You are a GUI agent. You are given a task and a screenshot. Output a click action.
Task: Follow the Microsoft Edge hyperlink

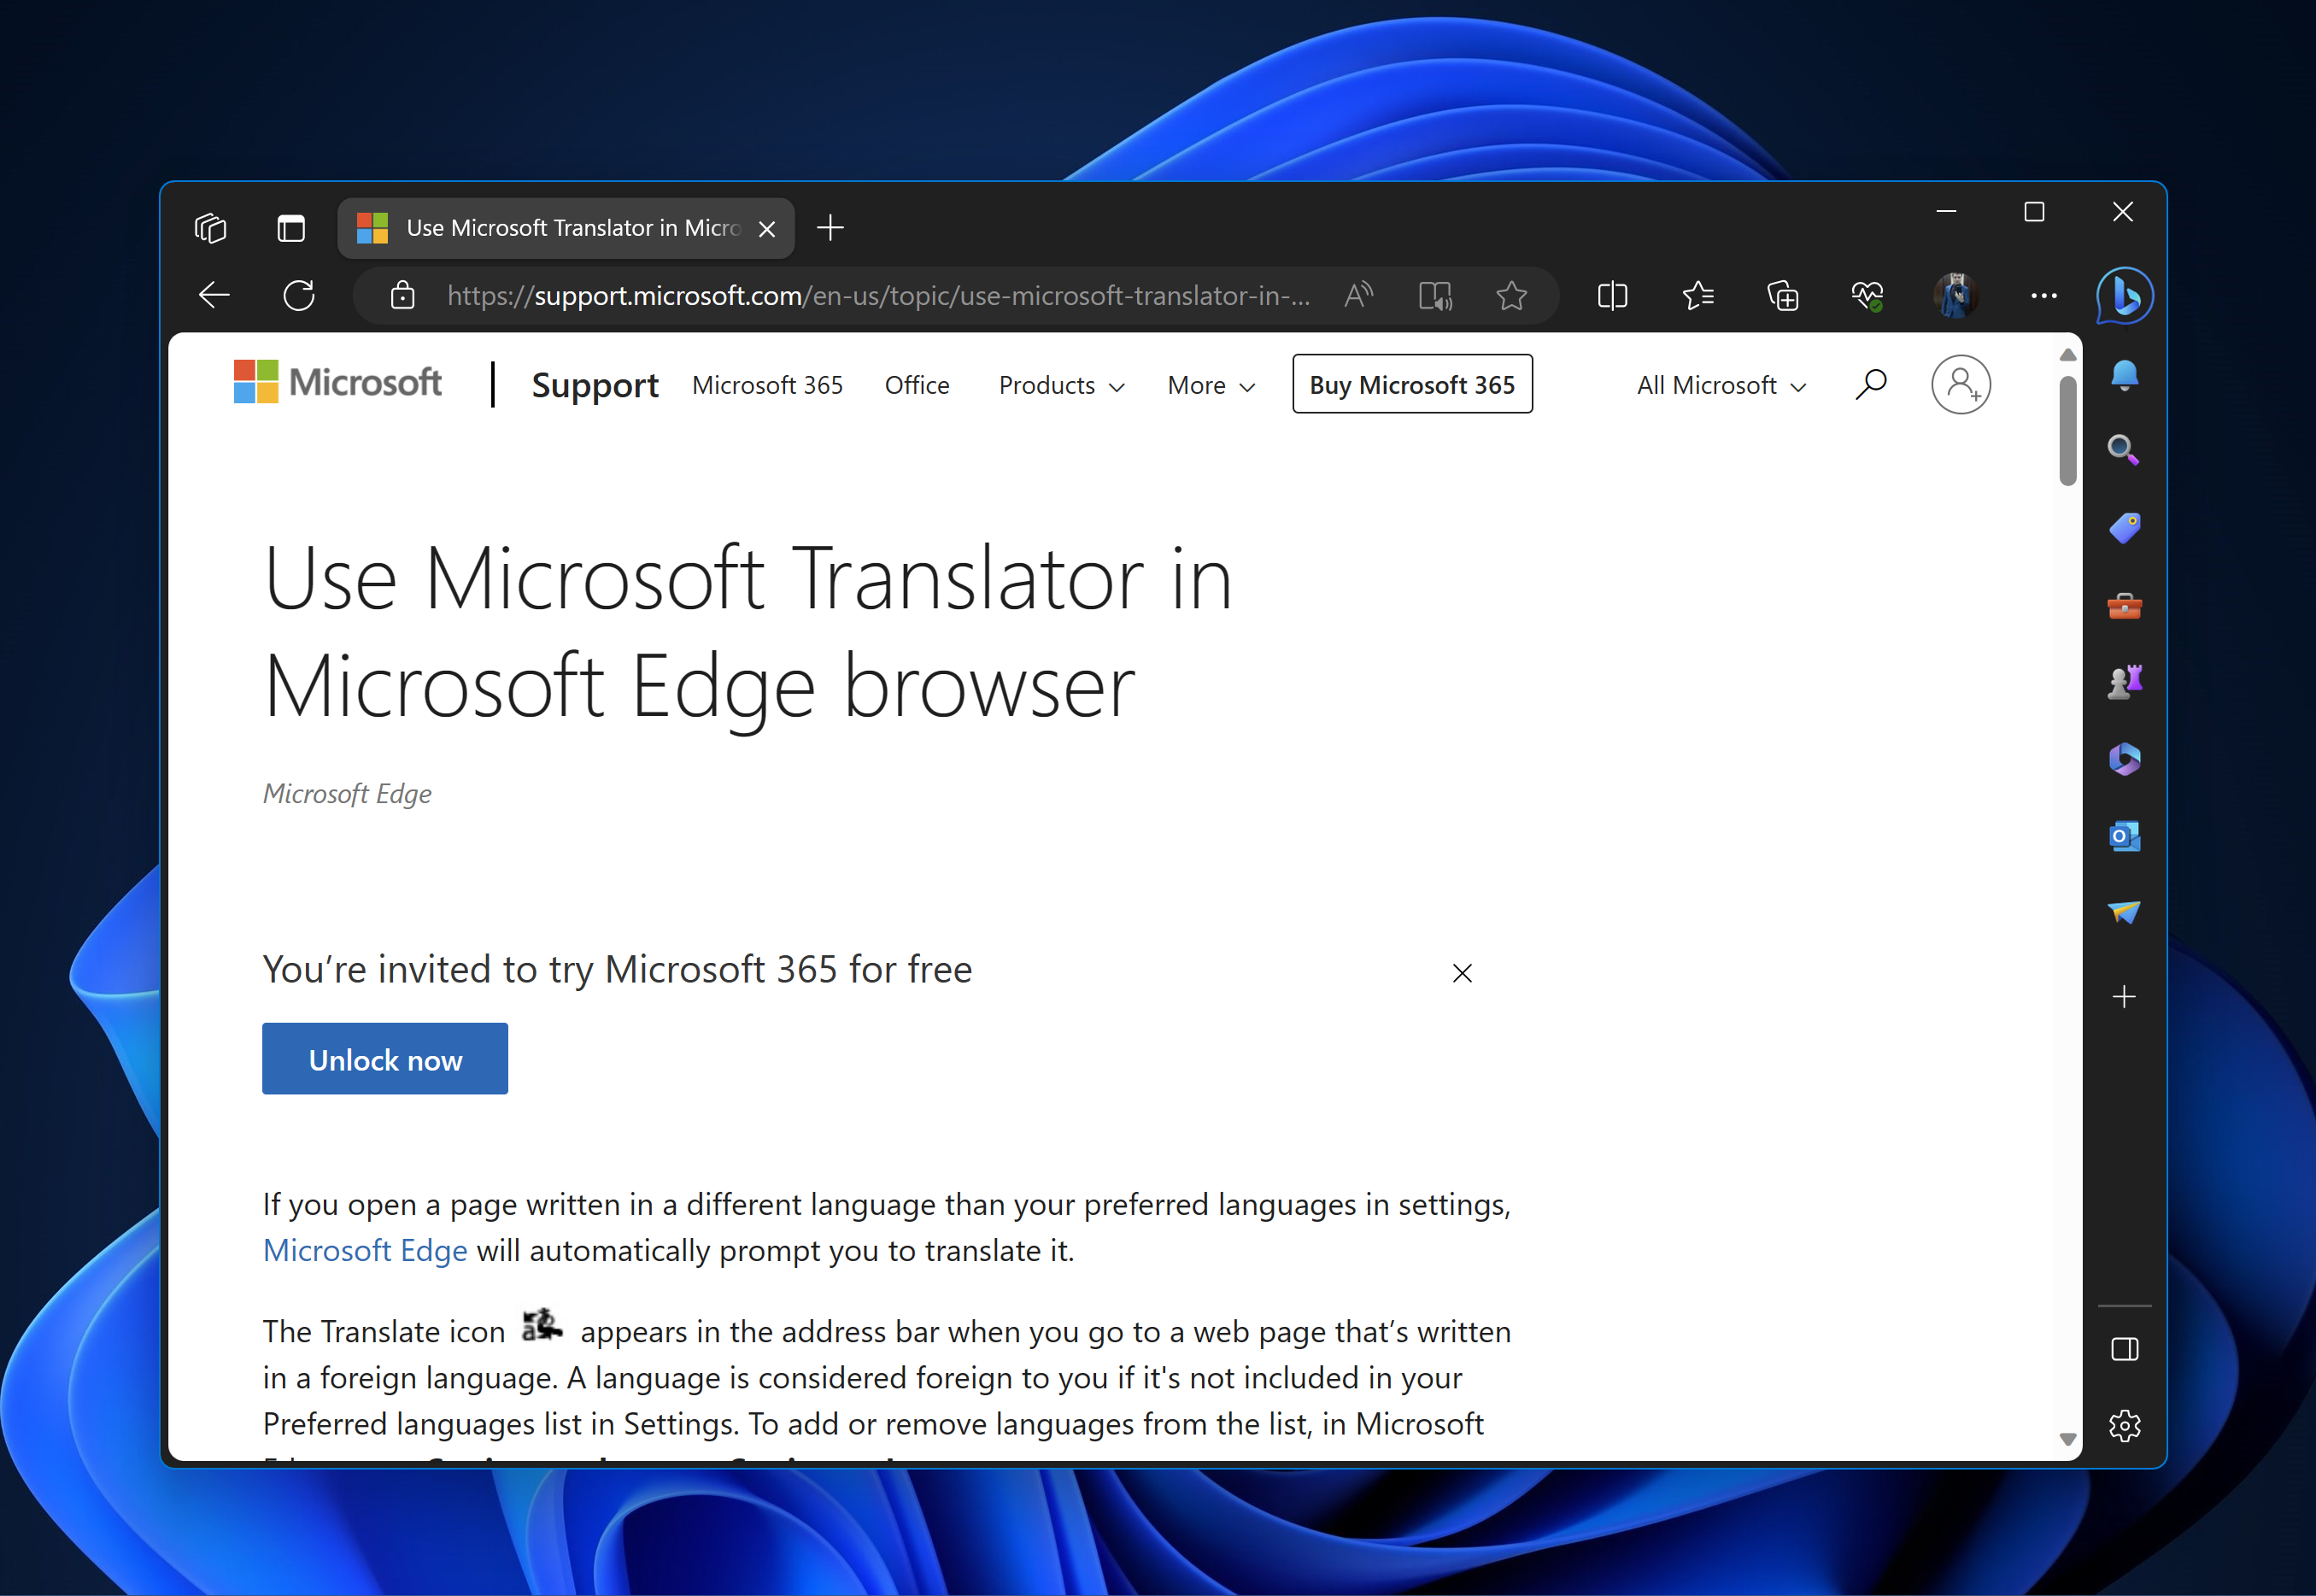(365, 1250)
